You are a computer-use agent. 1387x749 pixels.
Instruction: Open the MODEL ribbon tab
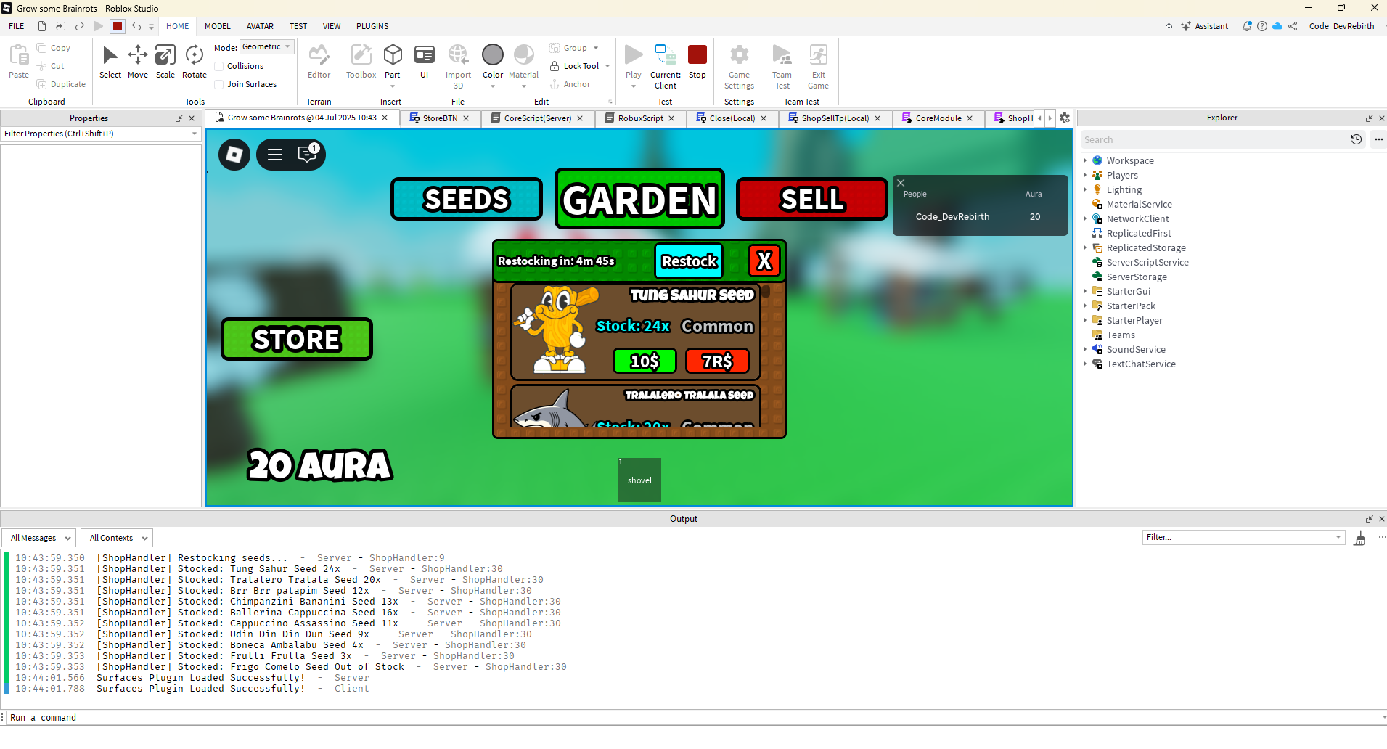217,26
